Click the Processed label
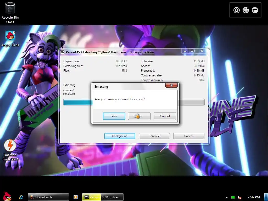This screenshot has height=201, width=268. 148,71
